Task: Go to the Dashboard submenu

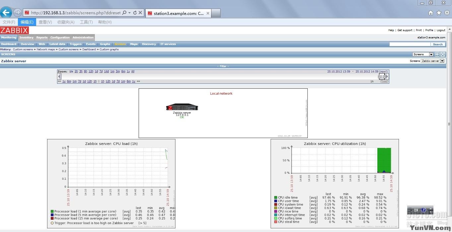Action: coord(9,44)
